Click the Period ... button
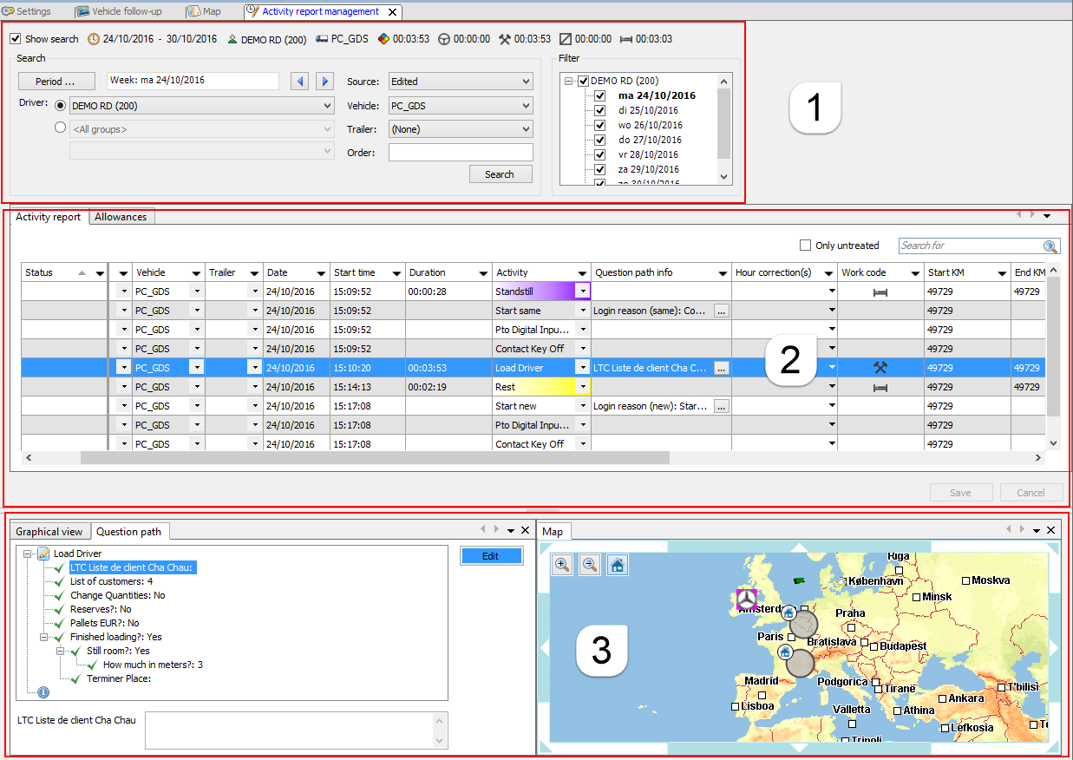The height and width of the screenshot is (760, 1073). [x=55, y=82]
